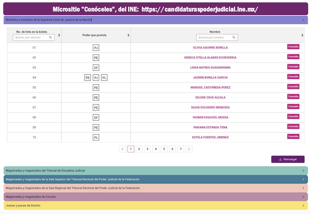Click the EF badge in row 03
The image size is (311, 214).
coord(96,67)
